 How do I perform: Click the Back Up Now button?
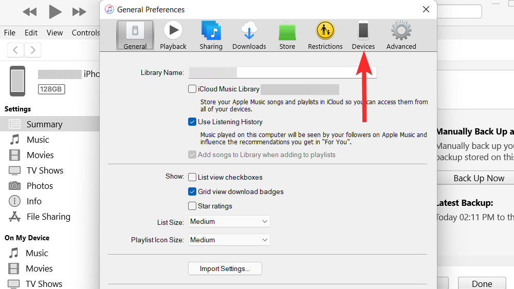[479, 178]
